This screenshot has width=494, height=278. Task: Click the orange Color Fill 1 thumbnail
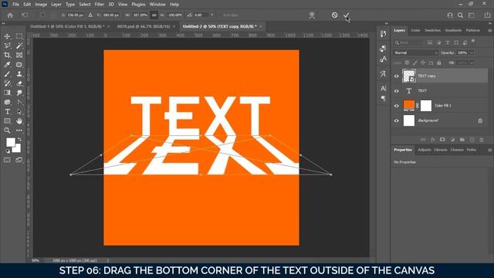[408, 106]
